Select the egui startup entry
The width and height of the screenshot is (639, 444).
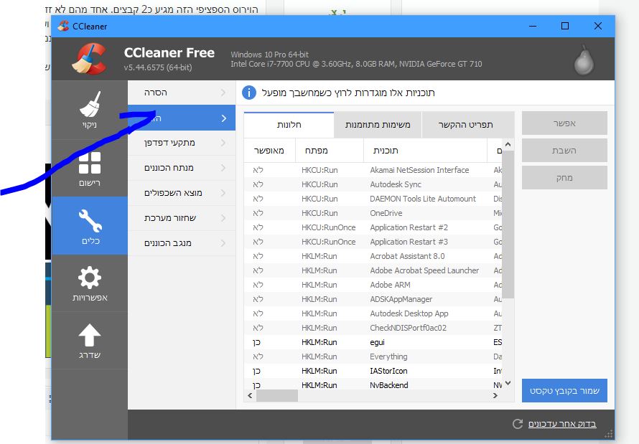(373, 342)
